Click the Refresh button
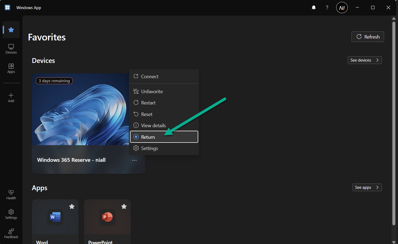The height and width of the screenshot is (244, 398). [368, 37]
